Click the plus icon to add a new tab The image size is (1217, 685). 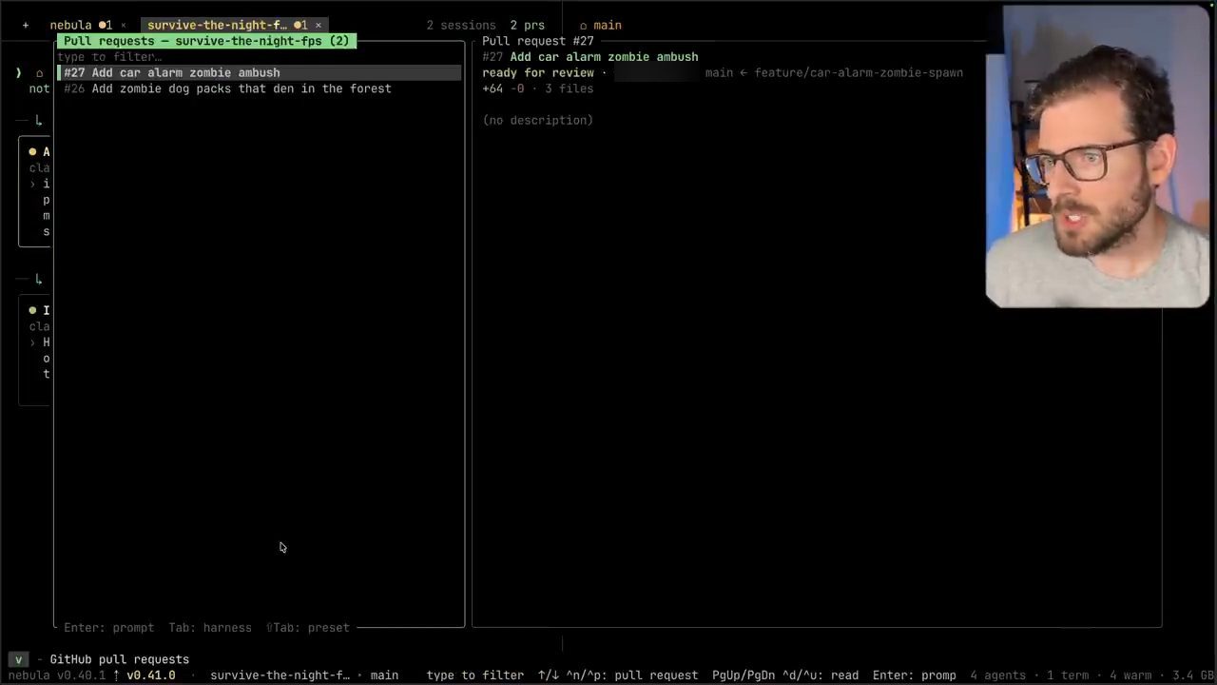[x=26, y=26]
